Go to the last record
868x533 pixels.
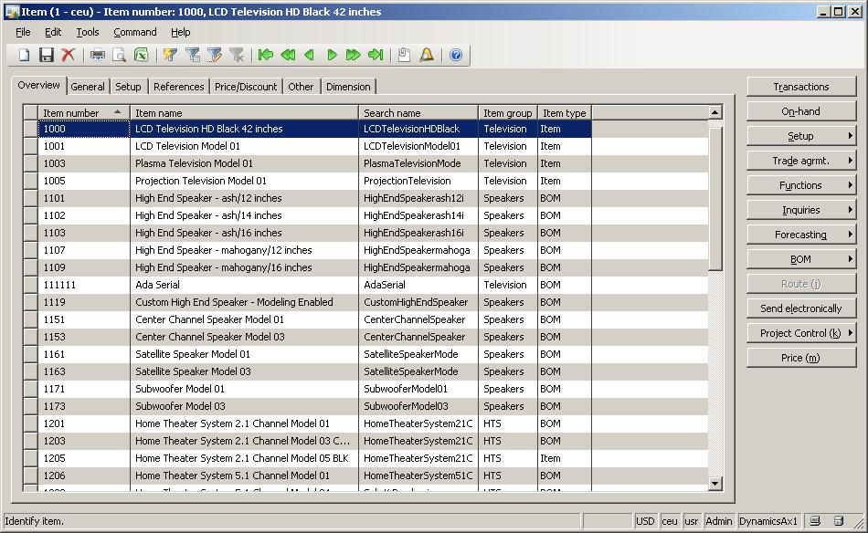(x=375, y=54)
